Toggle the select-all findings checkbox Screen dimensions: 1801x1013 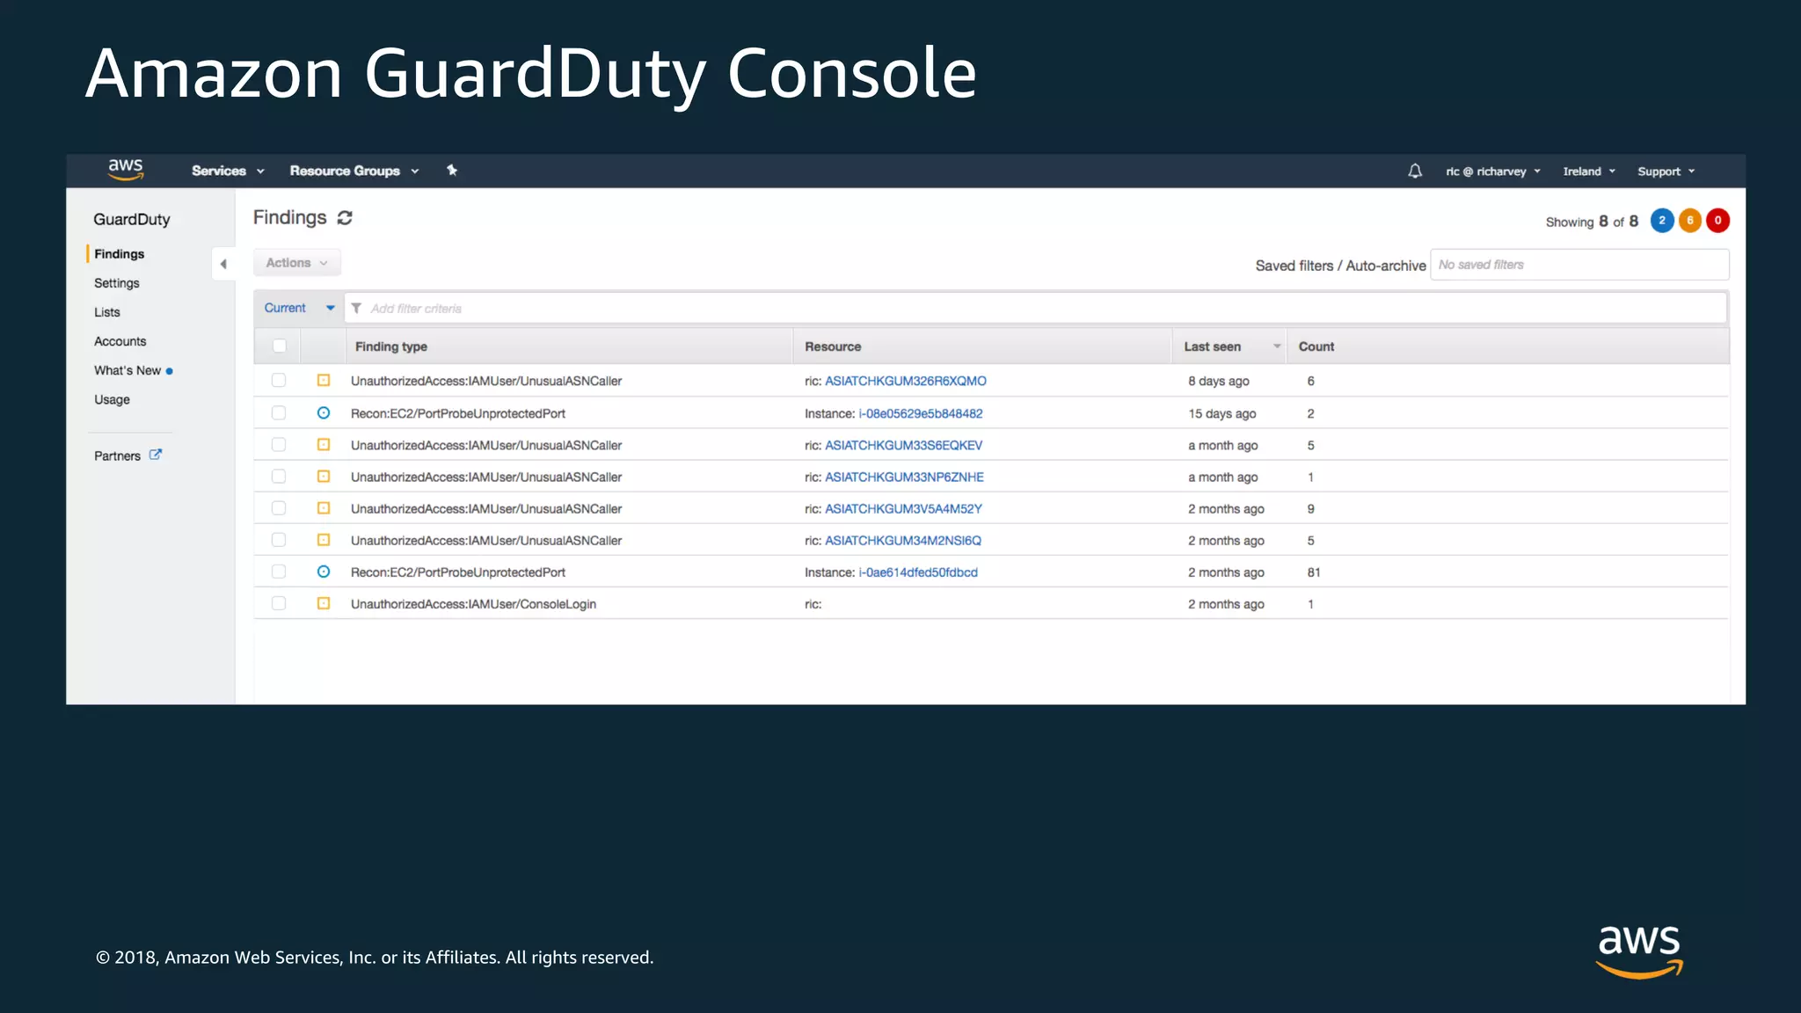point(280,346)
